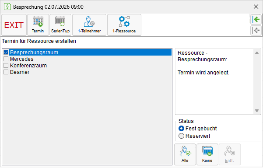
Task: Open the SerienTyp recurrence button
Action: [x=60, y=25]
